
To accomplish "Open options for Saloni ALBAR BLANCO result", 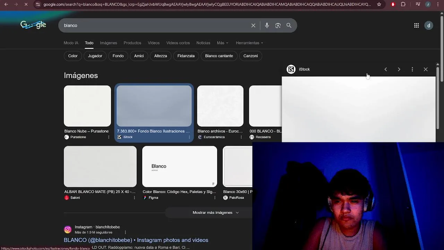I will coord(134,198).
